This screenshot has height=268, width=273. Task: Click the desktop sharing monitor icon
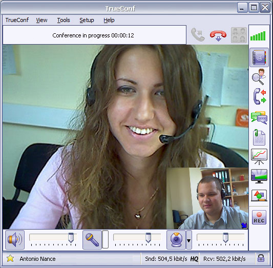259,176
